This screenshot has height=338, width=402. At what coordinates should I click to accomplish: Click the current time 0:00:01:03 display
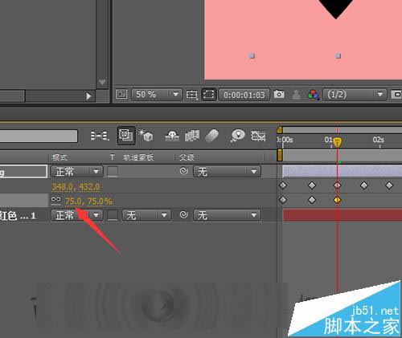[x=244, y=95]
